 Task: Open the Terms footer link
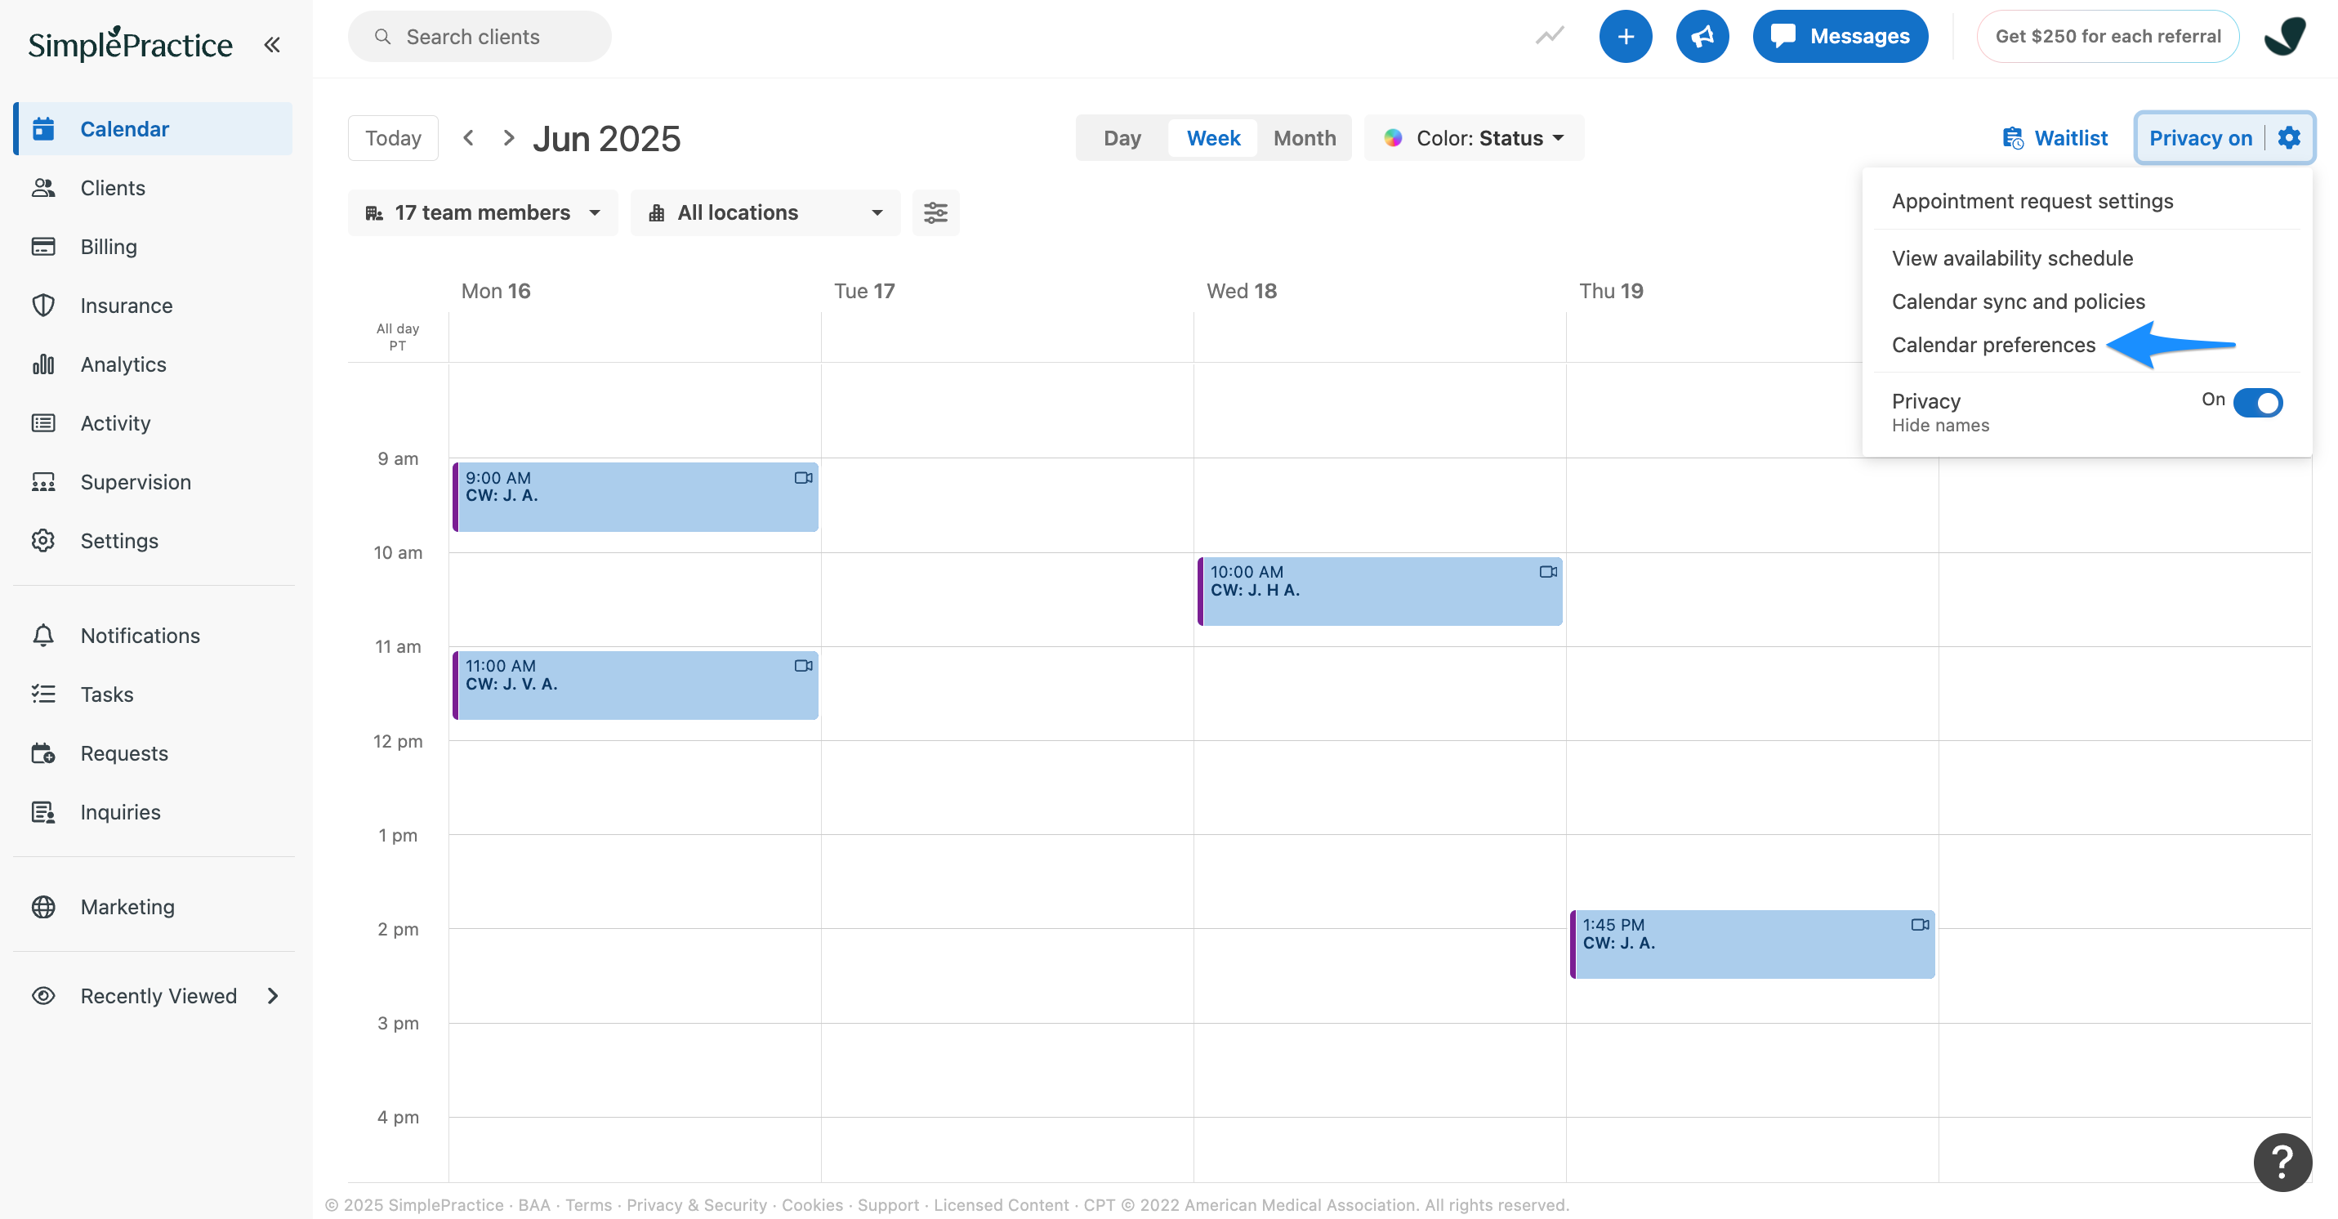588,1204
